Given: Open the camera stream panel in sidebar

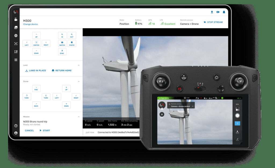Looking at the screenshot, I should pos(16,19).
